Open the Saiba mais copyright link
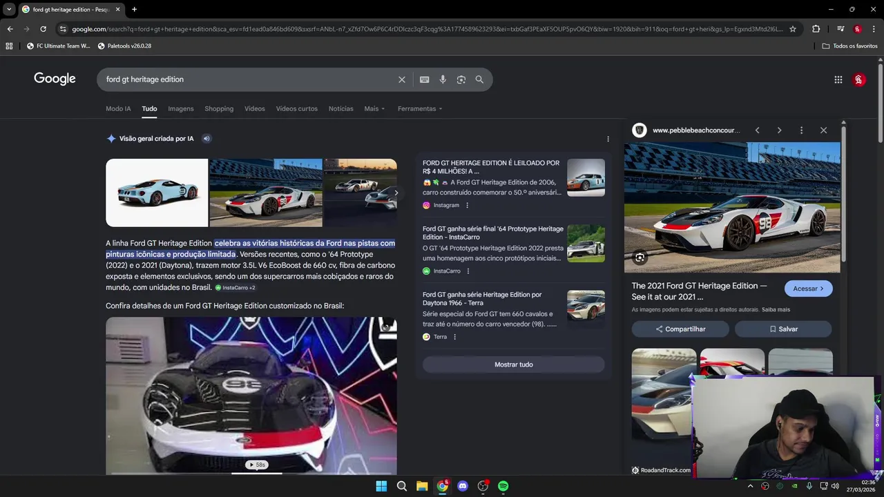Image resolution: width=884 pixels, height=497 pixels. coord(776,310)
